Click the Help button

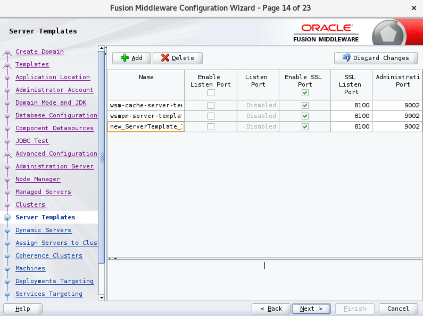click(x=23, y=309)
